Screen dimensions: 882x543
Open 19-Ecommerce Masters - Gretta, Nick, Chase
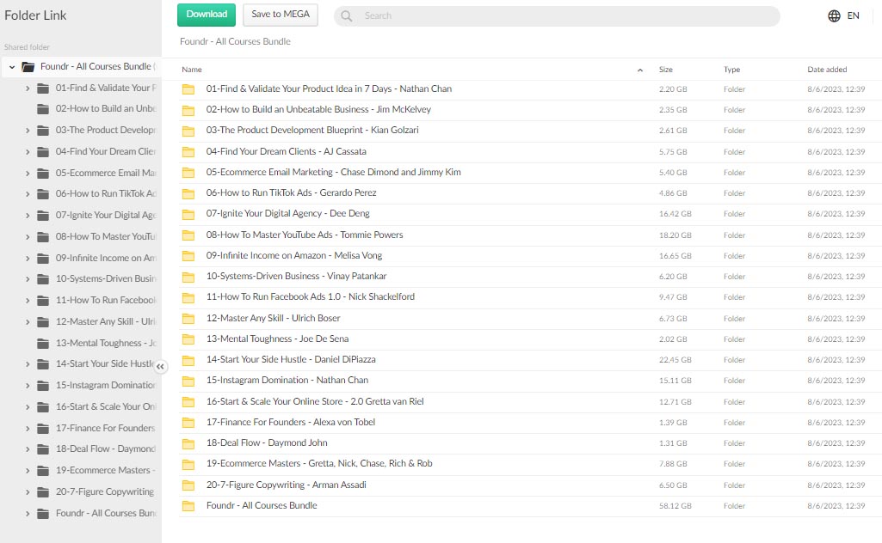(x=319, y=463)
